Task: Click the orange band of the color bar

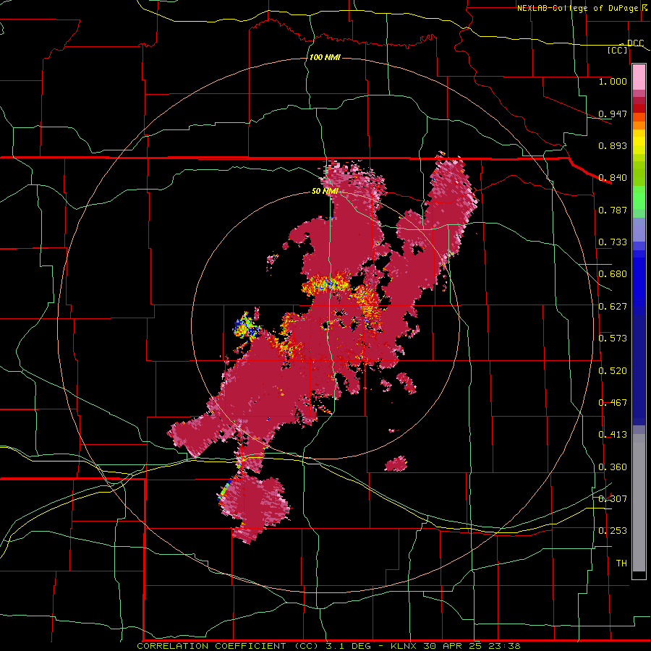Action: pyautogui.click(x=639, y=125)
